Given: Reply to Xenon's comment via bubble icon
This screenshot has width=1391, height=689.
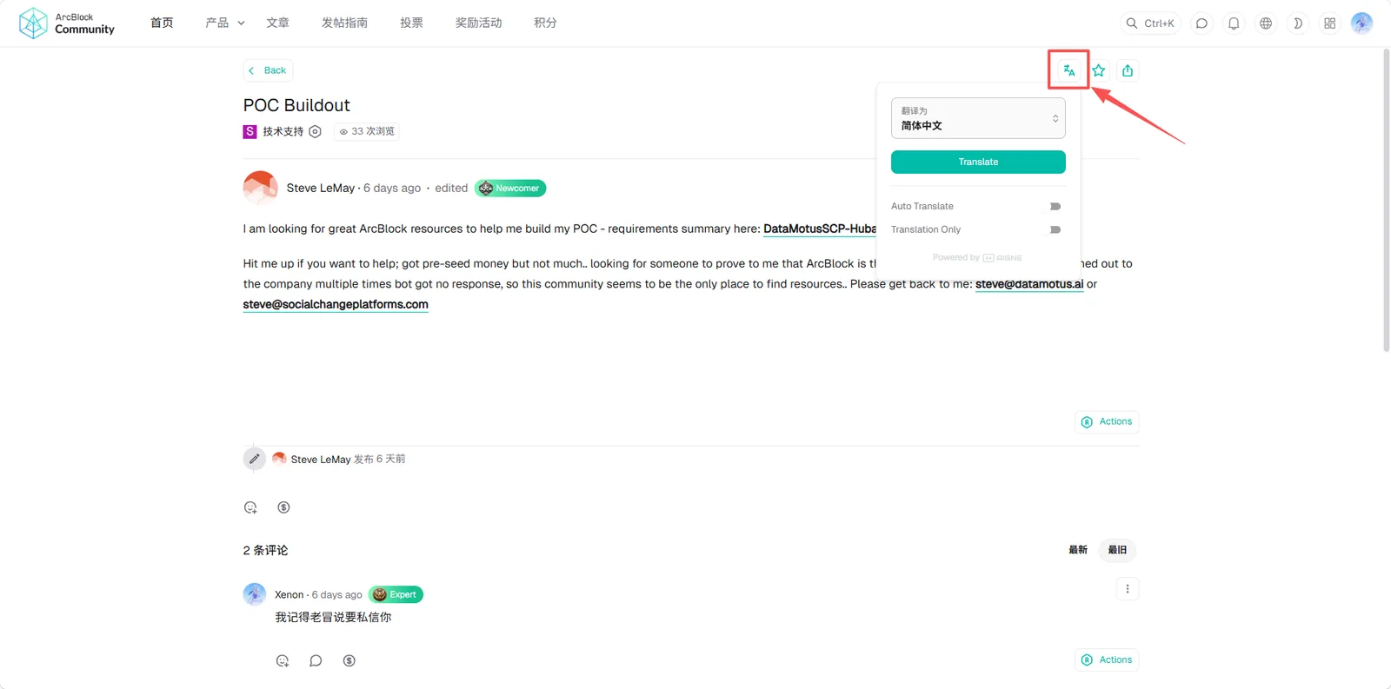Looking at the screenshot, I should point(316,660).
